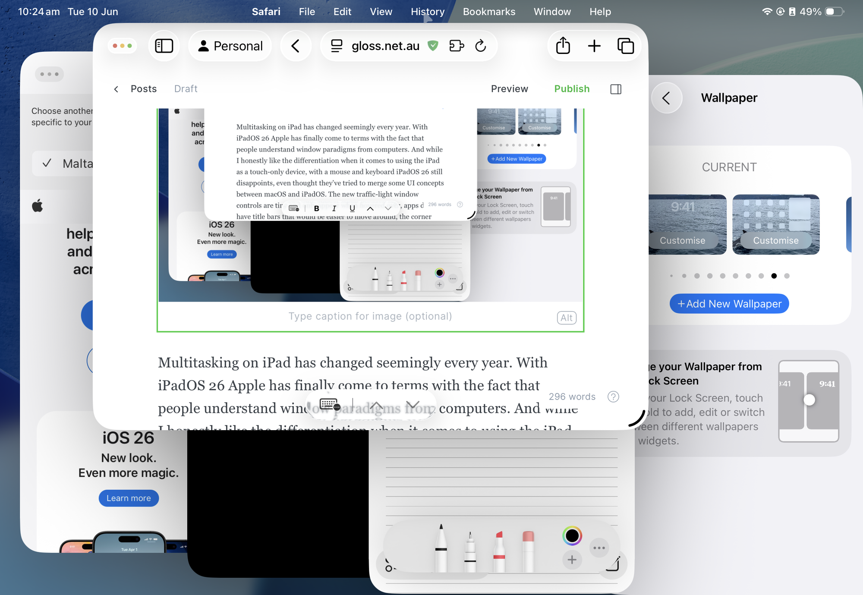863x595 pixels.
Task: Show the tab overview icon
Action: [x=626, y=46]
